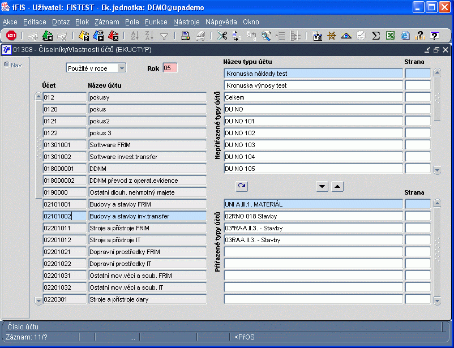Select 'Budovy a stavby FRIM' row
Screen dimensions: 454x348
click(148, 204)
